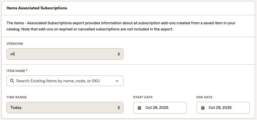Click the ITEM NAME field label
Screen dimensions: 257x120
(x=16, y=71)
